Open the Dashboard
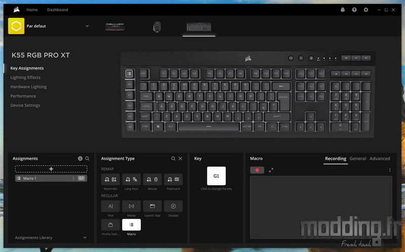 (x=57, y=10)
